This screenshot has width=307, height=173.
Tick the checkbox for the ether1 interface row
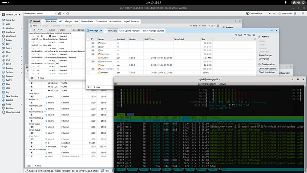[28, 96]
